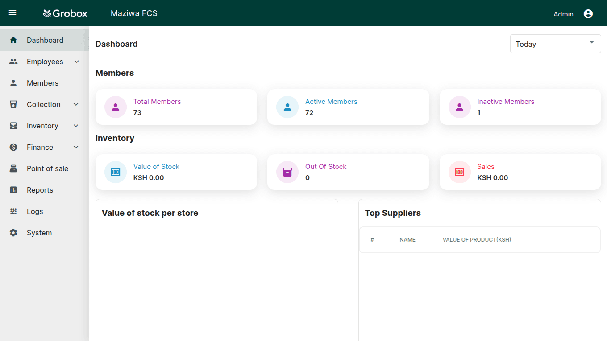Image resolution: width=607 pixels, height=341 pixels.
Task: Expand the Finance submenu chevron
Action: point(76,147)
